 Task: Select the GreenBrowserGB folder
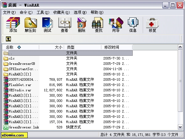point(22,64)
